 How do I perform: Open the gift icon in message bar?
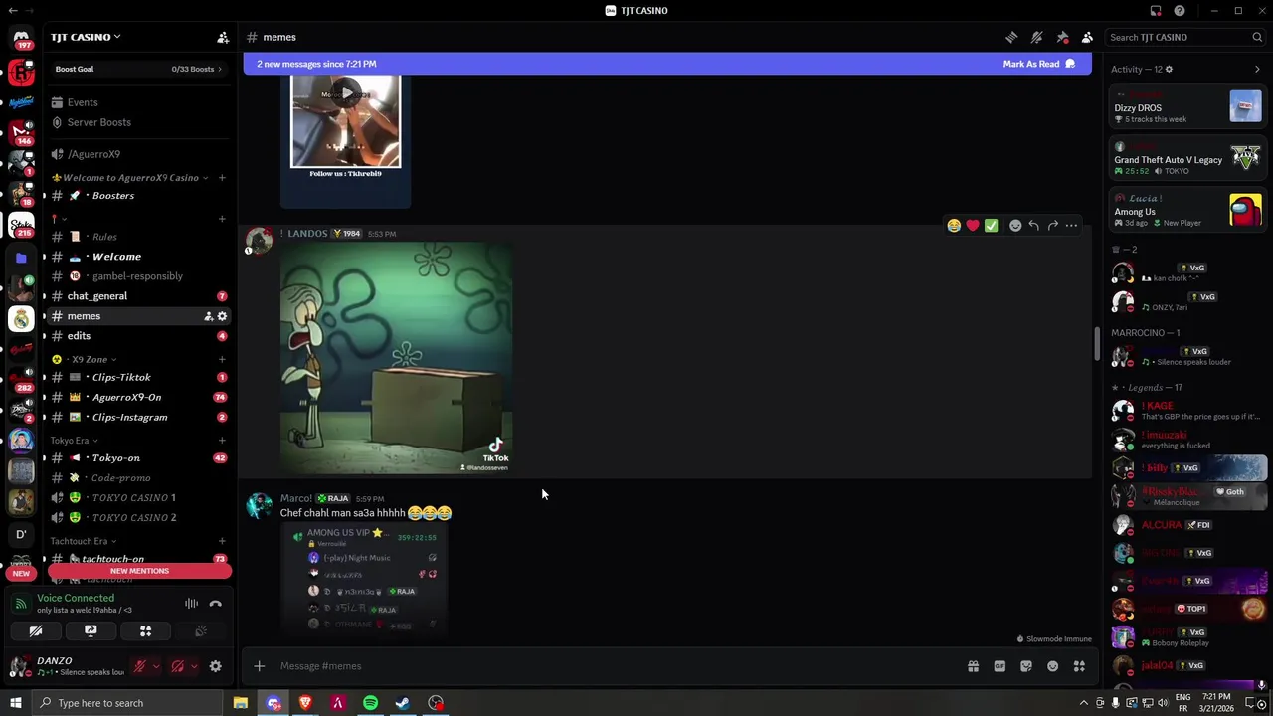tap(973, 666)
